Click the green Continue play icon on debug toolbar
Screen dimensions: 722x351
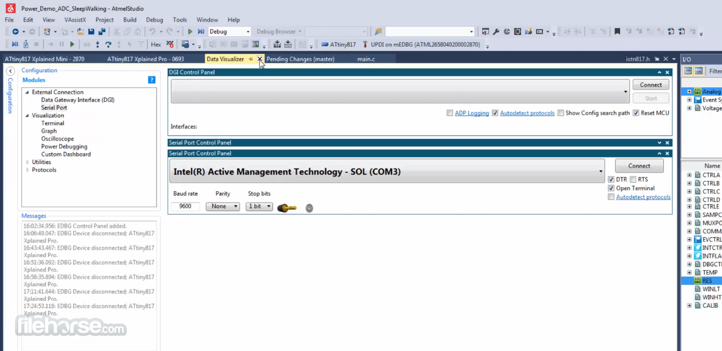tap(72, 45)
